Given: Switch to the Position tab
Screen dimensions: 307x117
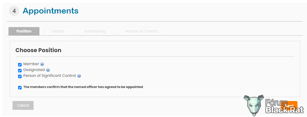Looking at the screenshot, I should 24,31.
